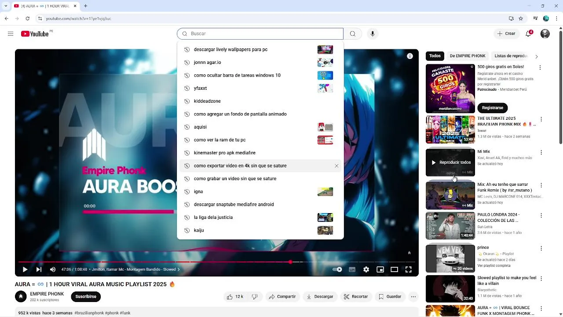Start voice search with microphone icon
The height and width of the screenshot is (317, 563).
[373, 34]
